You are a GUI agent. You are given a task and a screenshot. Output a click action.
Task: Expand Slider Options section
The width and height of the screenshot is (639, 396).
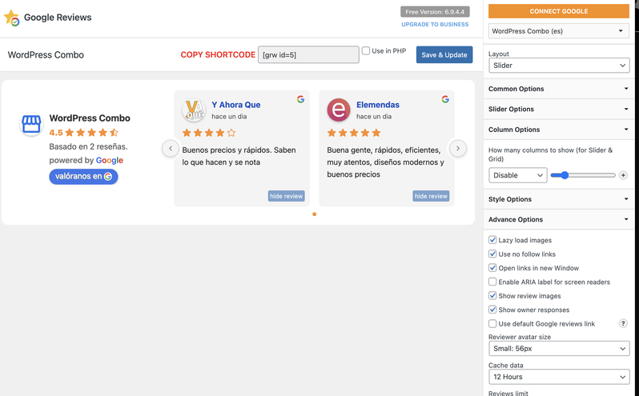pos(558,109)
